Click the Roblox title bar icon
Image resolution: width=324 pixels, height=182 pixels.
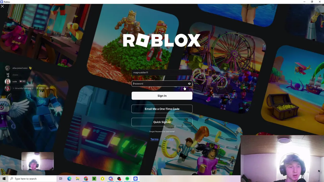(2, 2)
